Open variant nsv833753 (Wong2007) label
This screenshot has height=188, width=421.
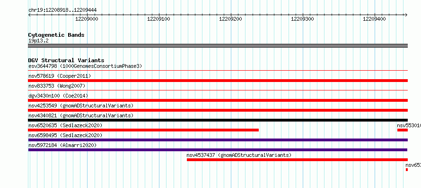pos(57,86)
